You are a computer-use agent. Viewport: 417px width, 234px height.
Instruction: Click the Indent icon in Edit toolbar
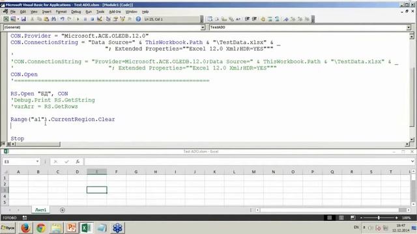click(x=247, y=19)
